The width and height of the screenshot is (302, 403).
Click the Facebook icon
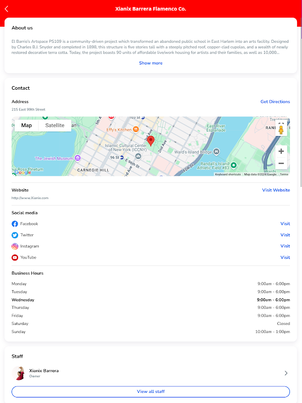tap(15, 224)
